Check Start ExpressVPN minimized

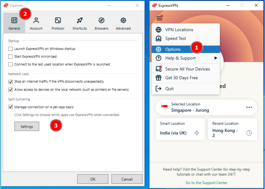(x=11, y=57)
